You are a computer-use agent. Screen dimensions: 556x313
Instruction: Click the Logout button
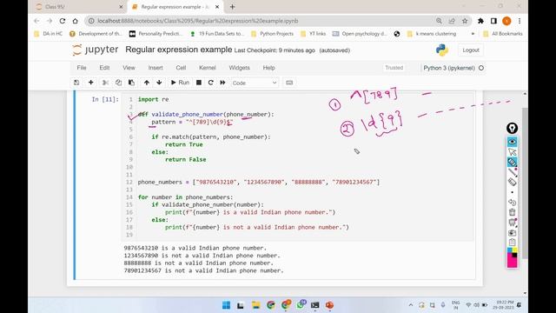tap(471, 50)
